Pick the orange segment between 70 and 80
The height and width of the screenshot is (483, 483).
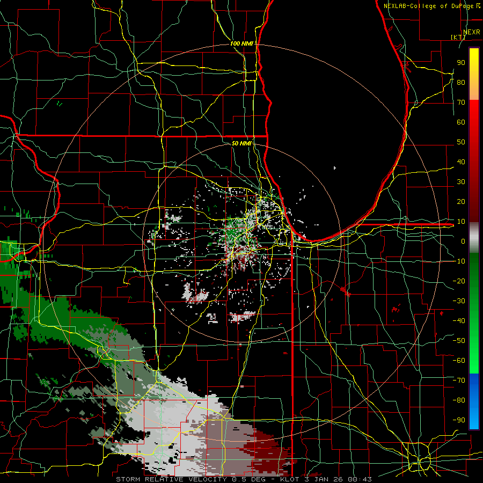[x=474, y=92]
